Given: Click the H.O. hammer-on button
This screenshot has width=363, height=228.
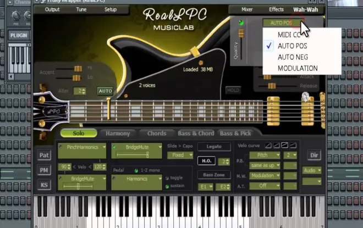Looking at the screenshot, I should click(x=206, y=161).
